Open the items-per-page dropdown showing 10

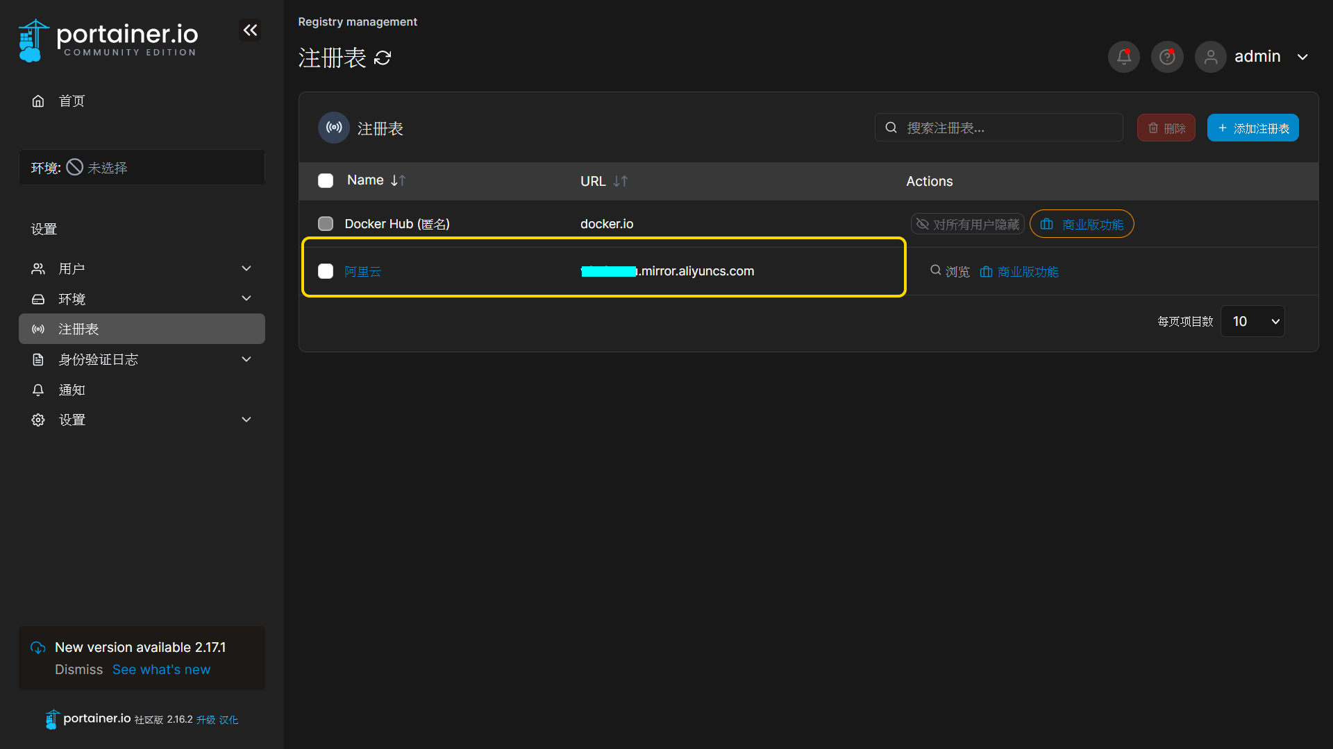(1252, 321)
